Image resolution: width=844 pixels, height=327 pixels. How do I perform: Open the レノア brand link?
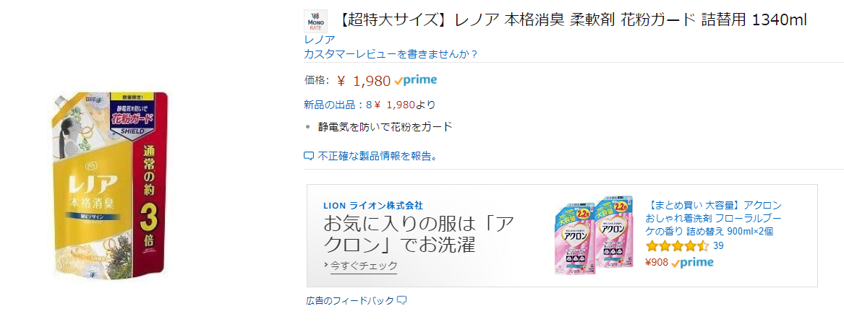(320, 40)
